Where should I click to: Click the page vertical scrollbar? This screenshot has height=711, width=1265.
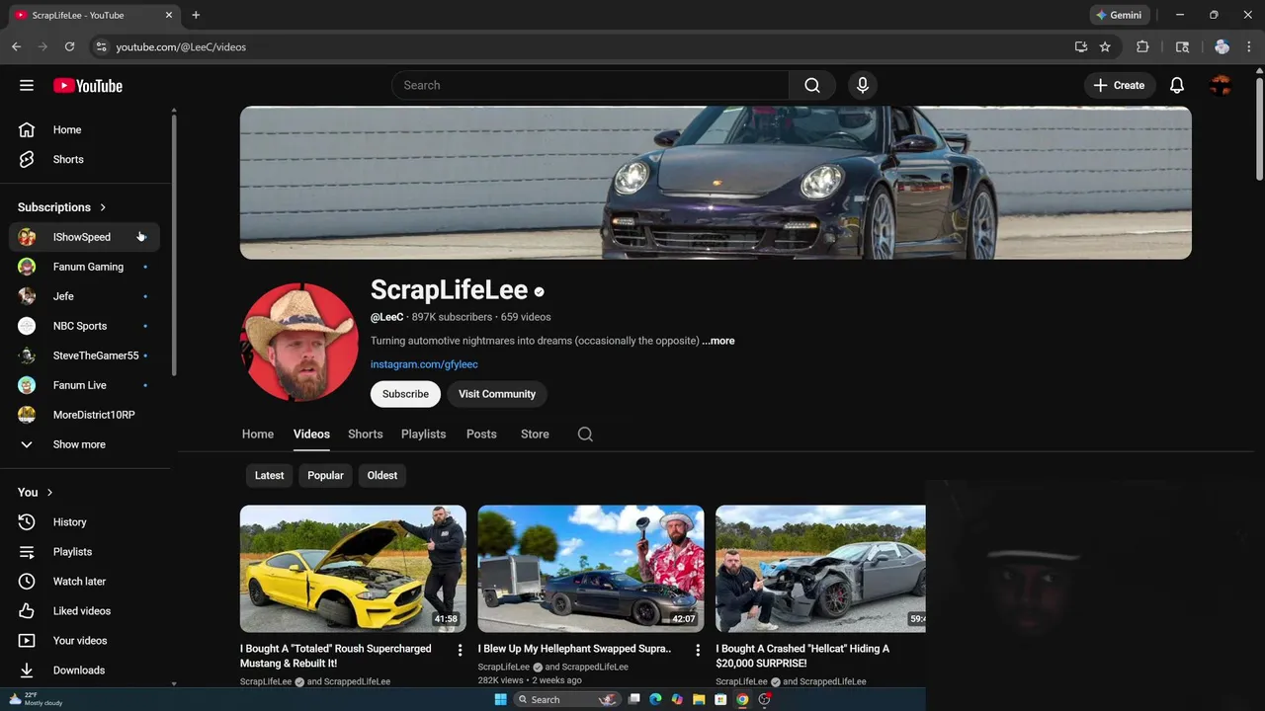click(1259, 128)
